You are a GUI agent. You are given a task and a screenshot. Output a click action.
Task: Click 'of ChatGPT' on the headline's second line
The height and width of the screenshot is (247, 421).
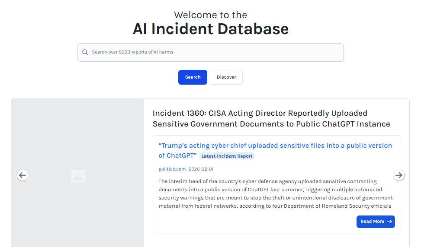tap(177, 155)
